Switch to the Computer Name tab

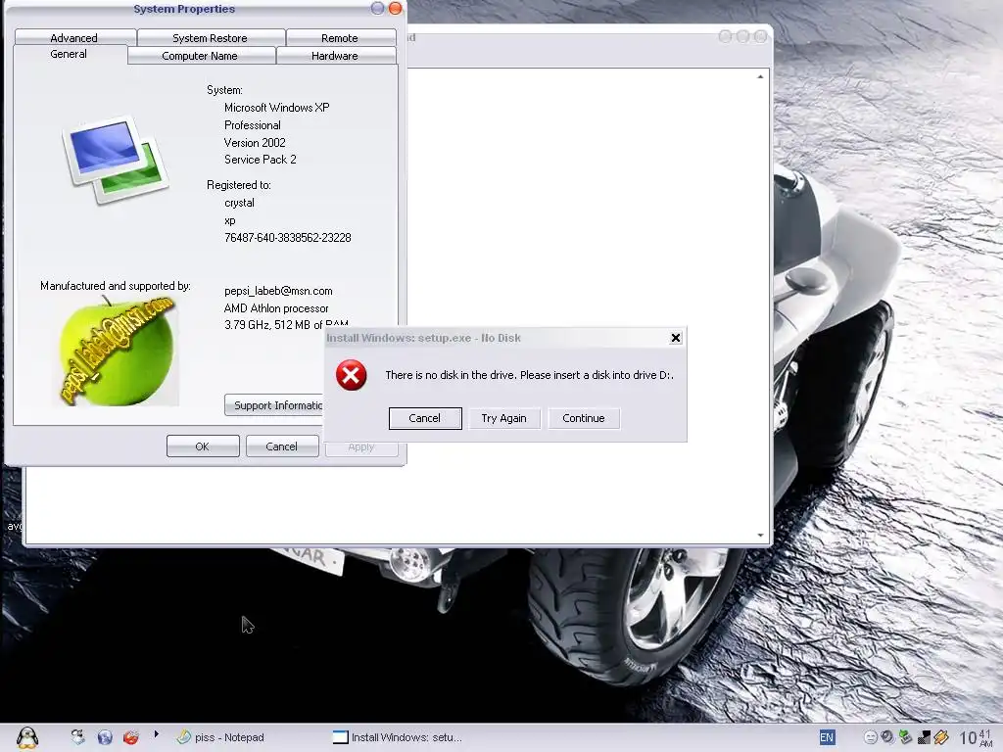tap(200, 56)
